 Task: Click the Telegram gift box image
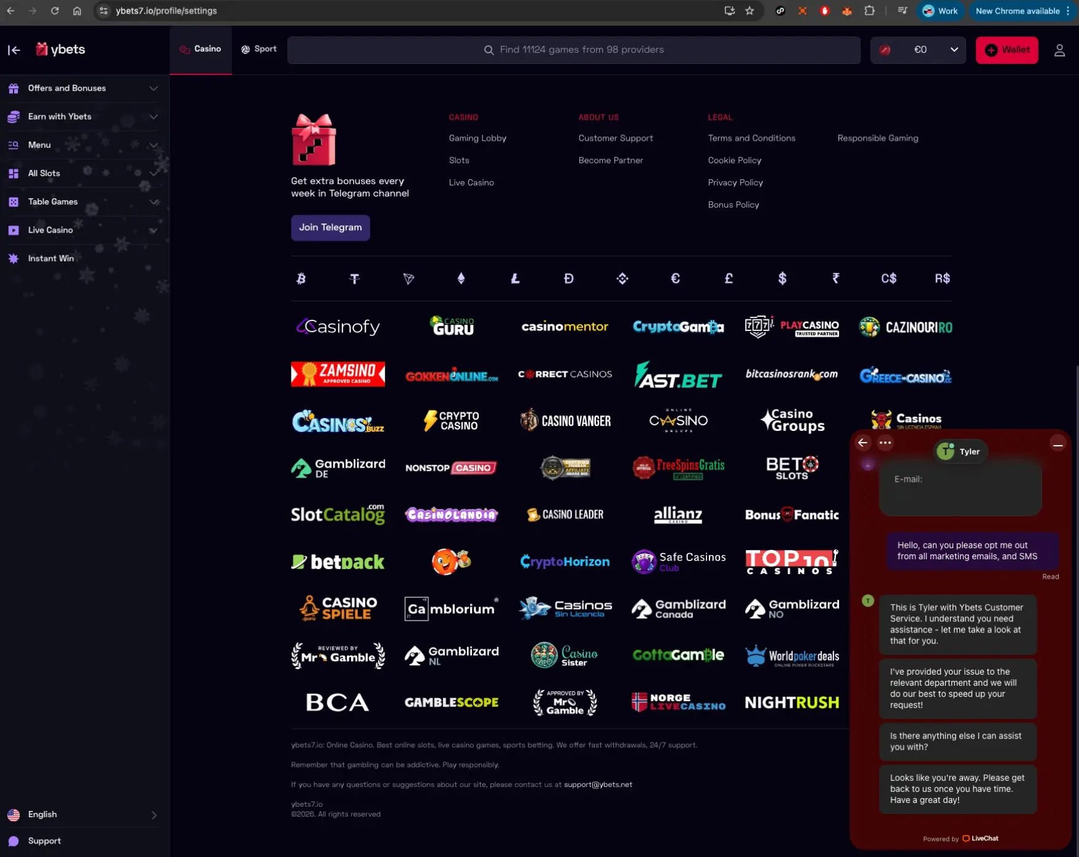click(x=314, y=139)
